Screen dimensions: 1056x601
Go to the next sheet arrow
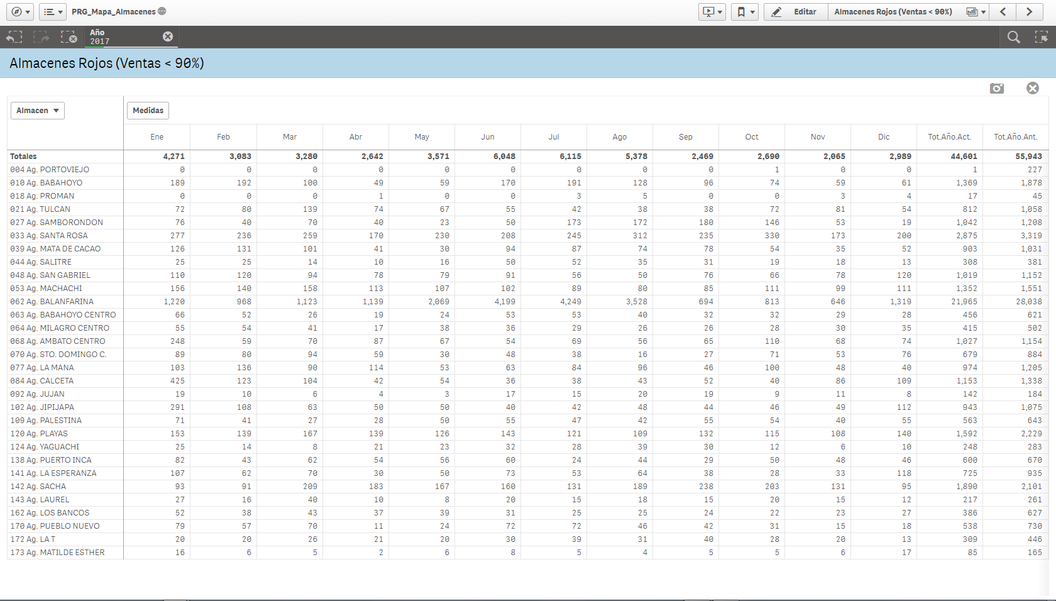click(x=1030, y=12)
